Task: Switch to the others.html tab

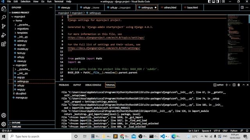Action: 170,7
